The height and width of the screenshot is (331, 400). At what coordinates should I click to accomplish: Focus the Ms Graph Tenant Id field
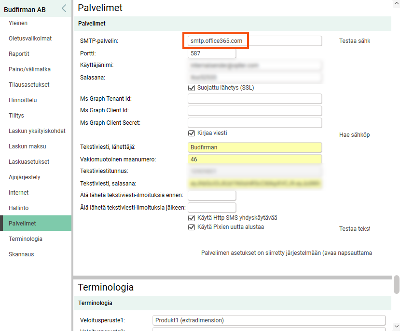point(254,99)
